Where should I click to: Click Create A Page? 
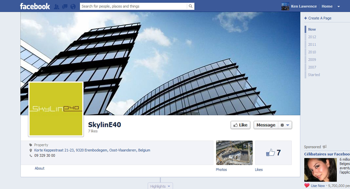(317, 18)
